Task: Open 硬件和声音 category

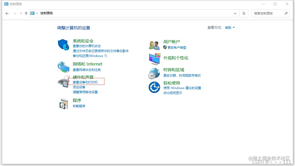Action: point(83,77)
